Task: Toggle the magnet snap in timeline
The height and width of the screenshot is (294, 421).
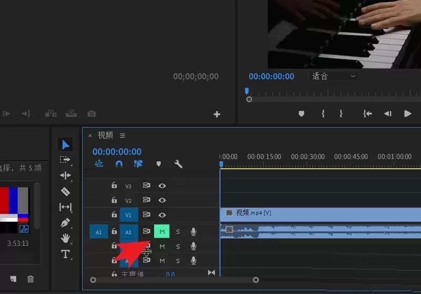Action: click(x=119, y=164)
